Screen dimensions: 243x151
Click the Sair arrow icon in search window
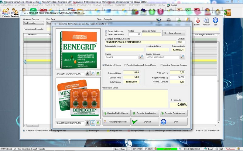[215, 22]
